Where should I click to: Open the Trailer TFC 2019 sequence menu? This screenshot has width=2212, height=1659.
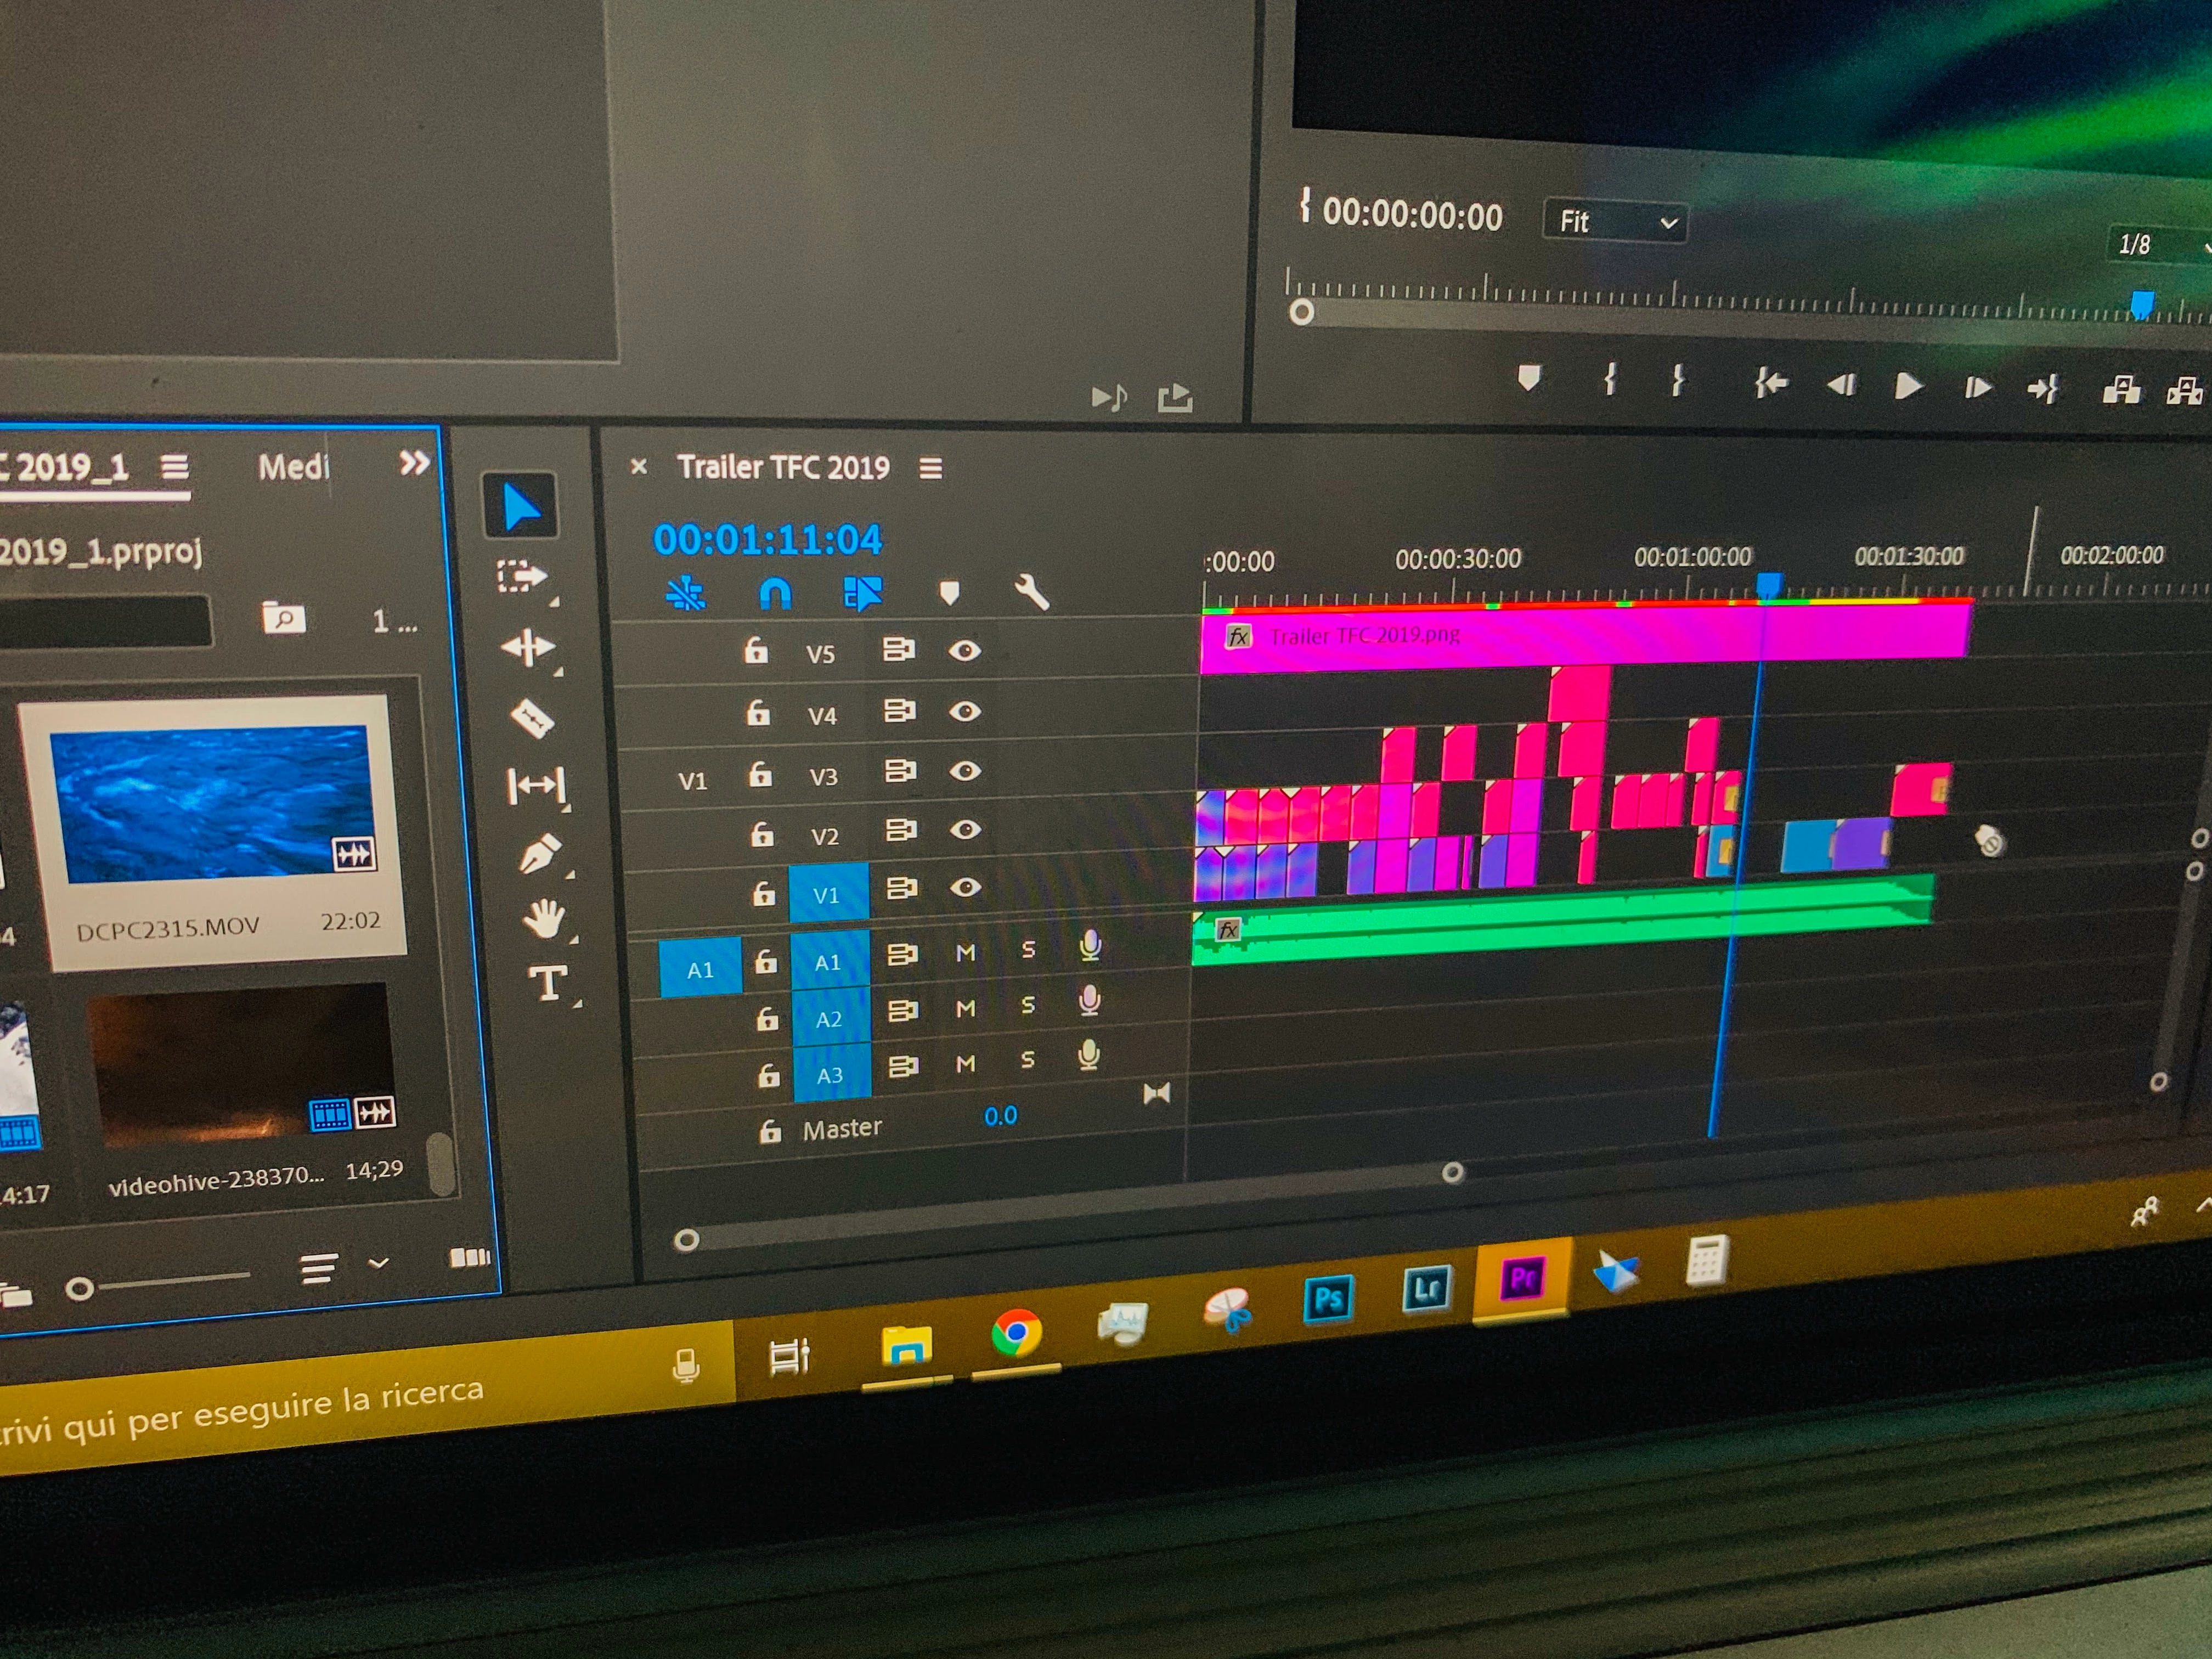930,468
